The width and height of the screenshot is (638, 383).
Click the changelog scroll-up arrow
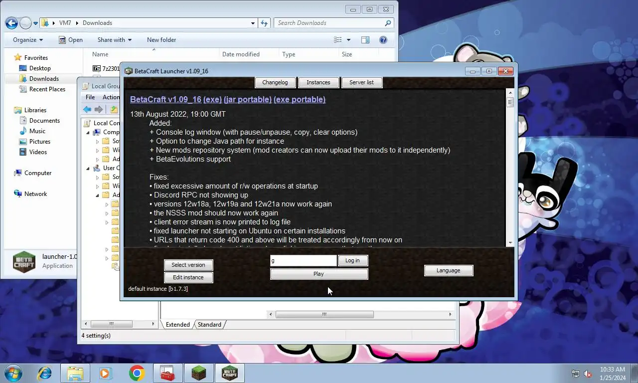pyautogui.click(x=510, y=92)
